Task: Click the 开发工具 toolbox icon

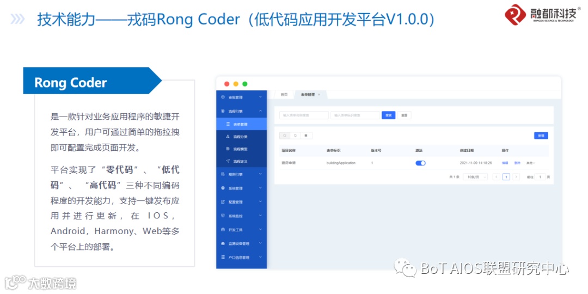Action: tap(223, 230)
